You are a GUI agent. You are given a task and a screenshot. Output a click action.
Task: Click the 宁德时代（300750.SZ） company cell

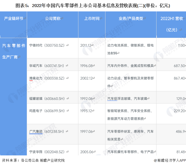[48, 45]
